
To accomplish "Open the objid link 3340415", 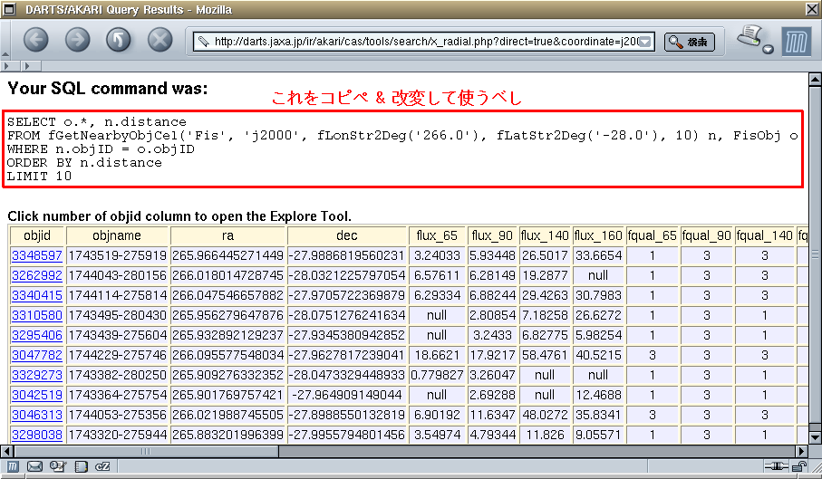I will coord(36,295).
